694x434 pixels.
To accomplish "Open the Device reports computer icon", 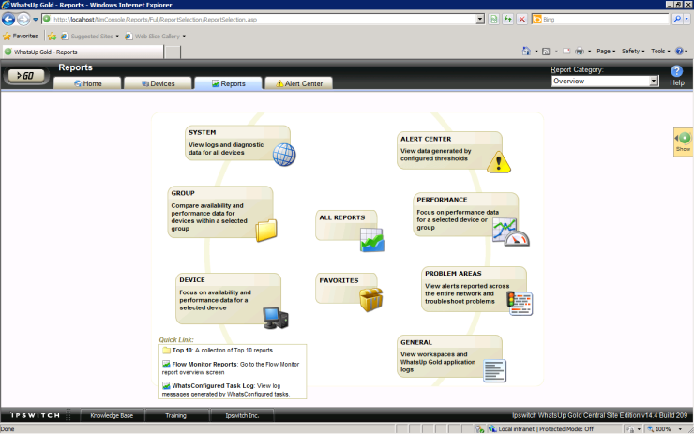I will [276, 318].
